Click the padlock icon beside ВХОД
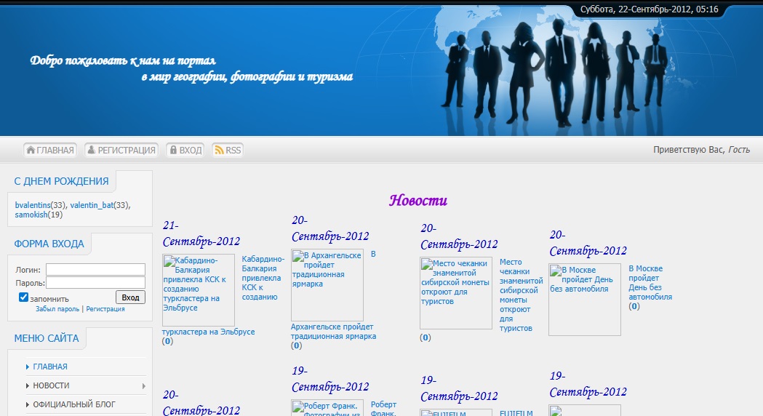 click(x=173, y=150)
